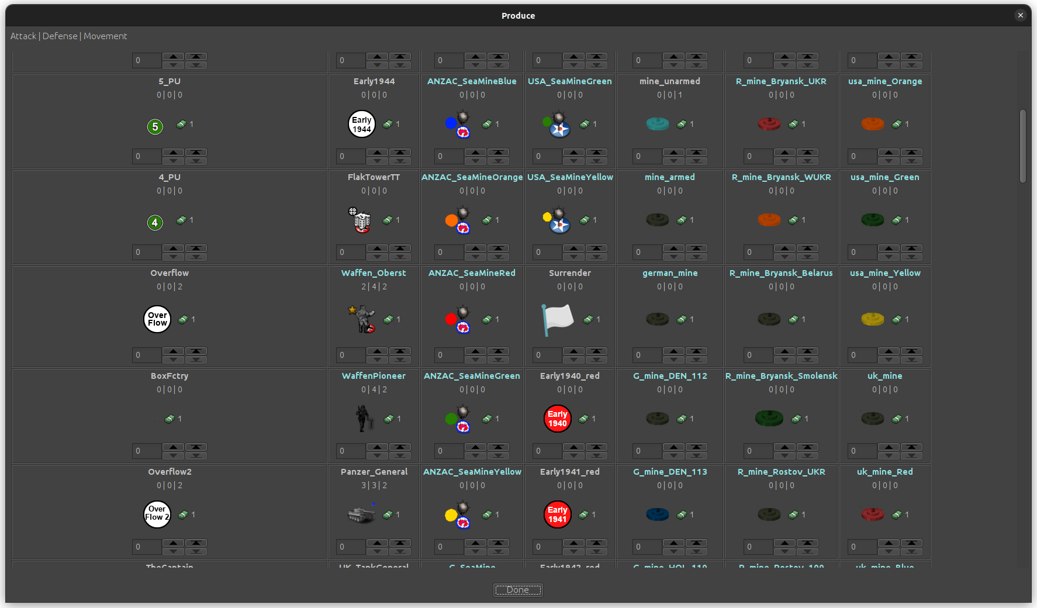Viewport: 1037px width, 608px height.
Task: Click the uk_mine_Red disc icon
Action: (873, 514)
